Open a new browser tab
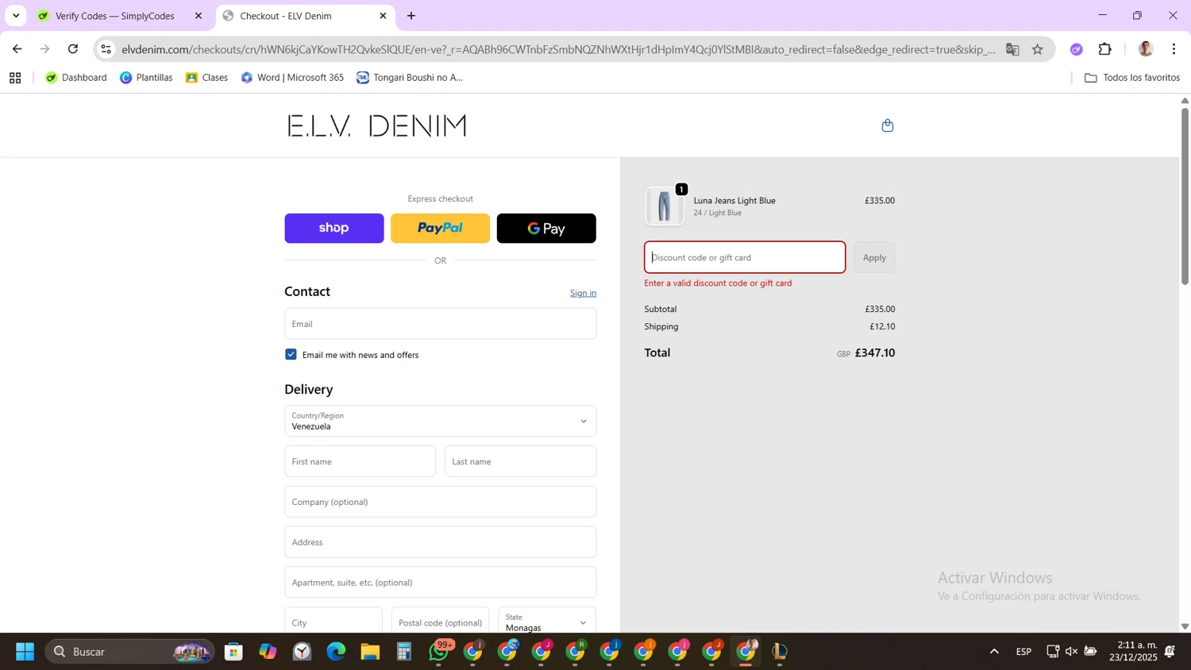The height and width of the screenshot is (670, 1191). click(x=411, y=16)
